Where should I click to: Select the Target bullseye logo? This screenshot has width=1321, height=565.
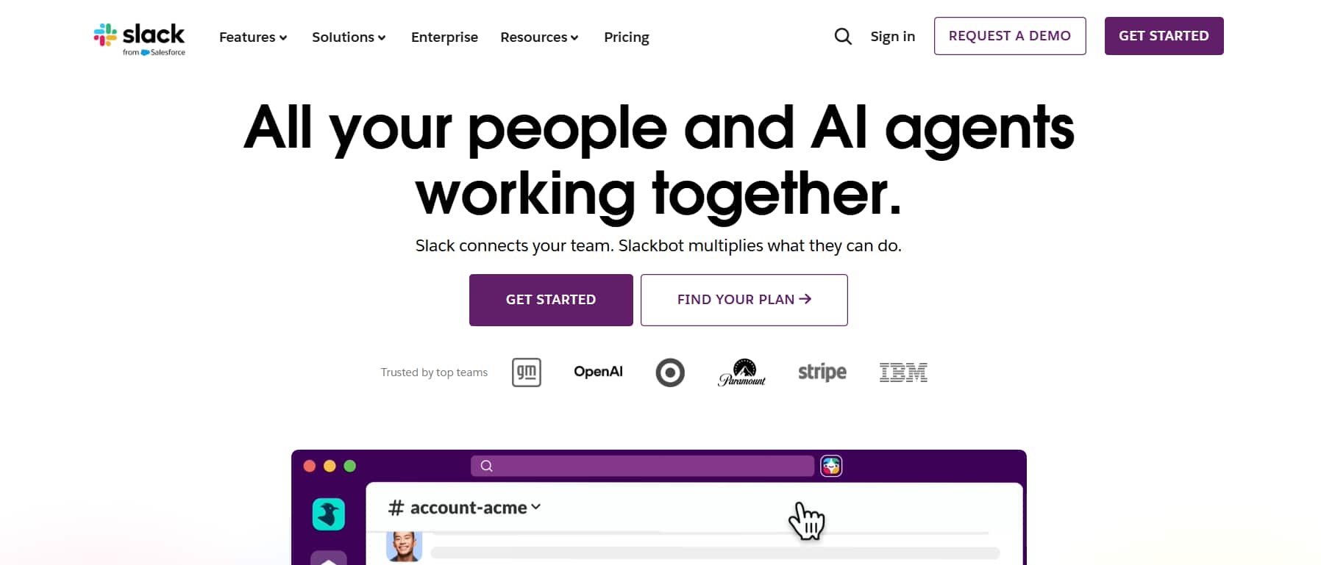click(669, 372)
